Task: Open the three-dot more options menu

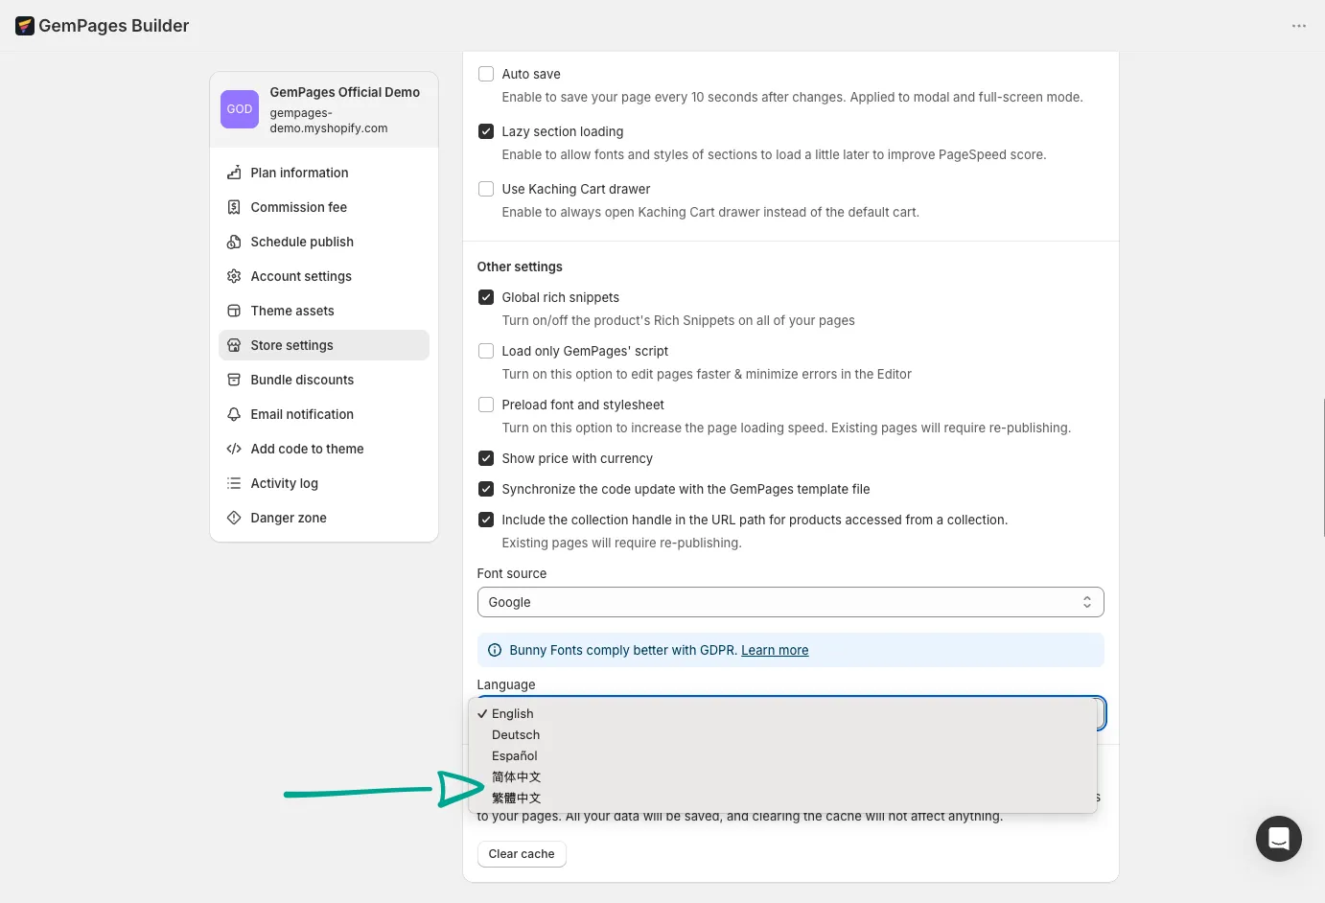Action: point(1299,26)
